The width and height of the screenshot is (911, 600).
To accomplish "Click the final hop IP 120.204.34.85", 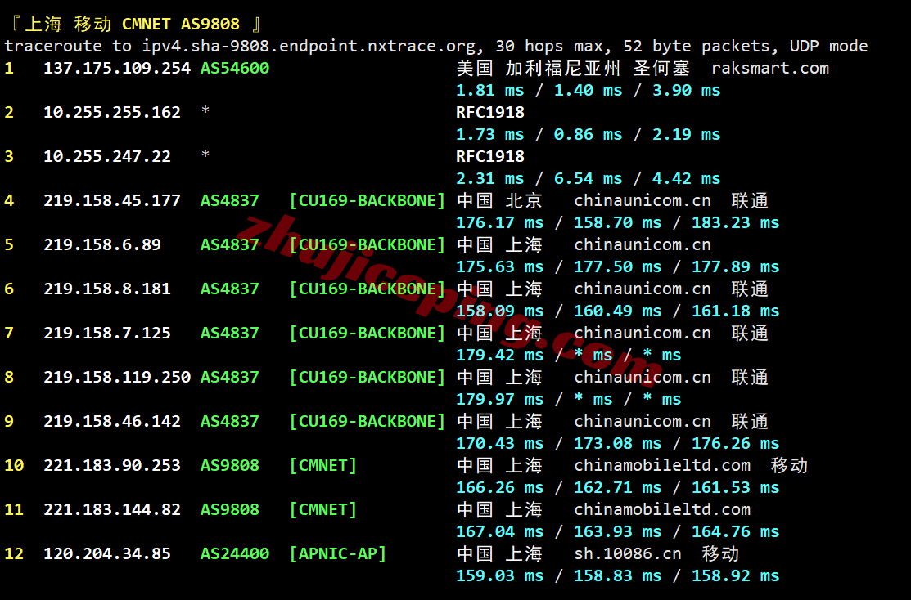I will (107, 554).
